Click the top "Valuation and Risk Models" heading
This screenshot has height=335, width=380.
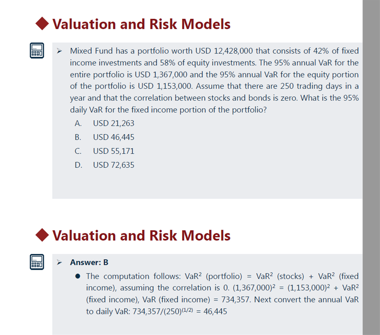141,24
